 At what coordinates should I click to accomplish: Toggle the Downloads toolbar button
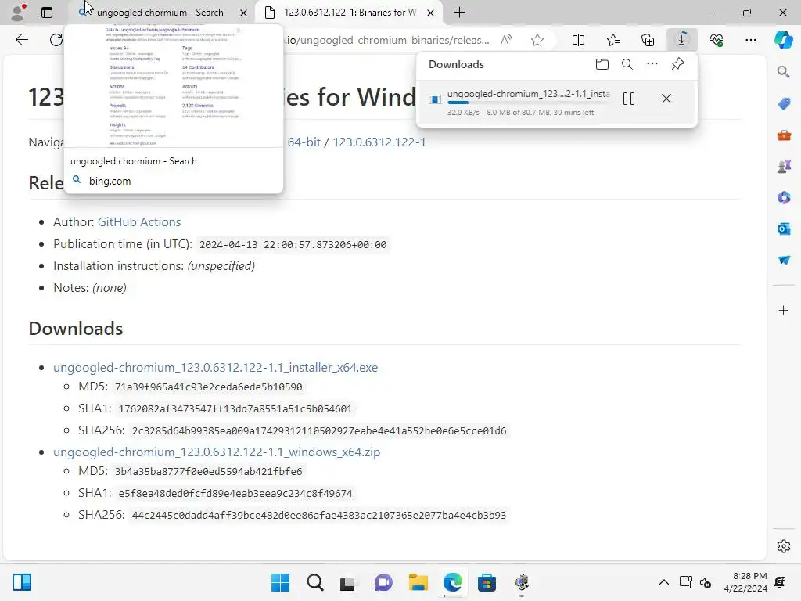coord(681,40)
